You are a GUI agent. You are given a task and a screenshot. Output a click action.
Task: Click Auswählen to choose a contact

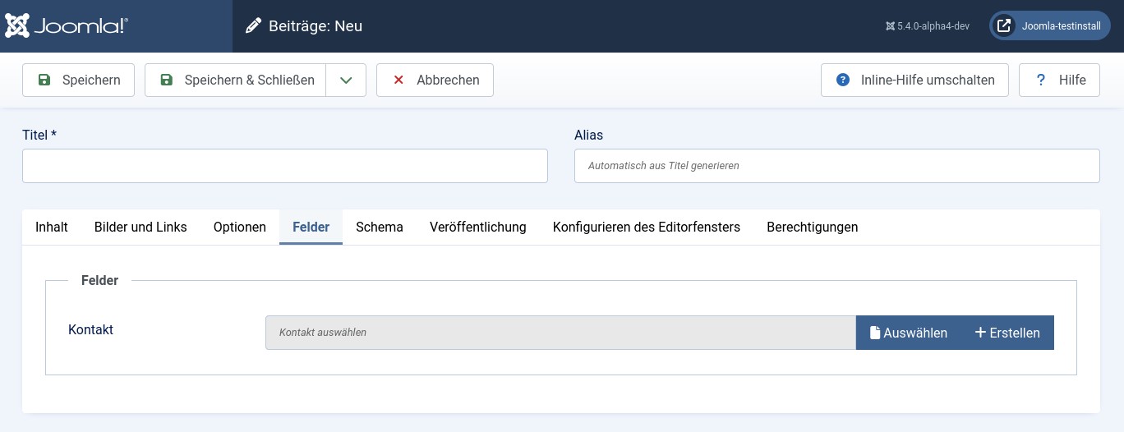(908, 333)
